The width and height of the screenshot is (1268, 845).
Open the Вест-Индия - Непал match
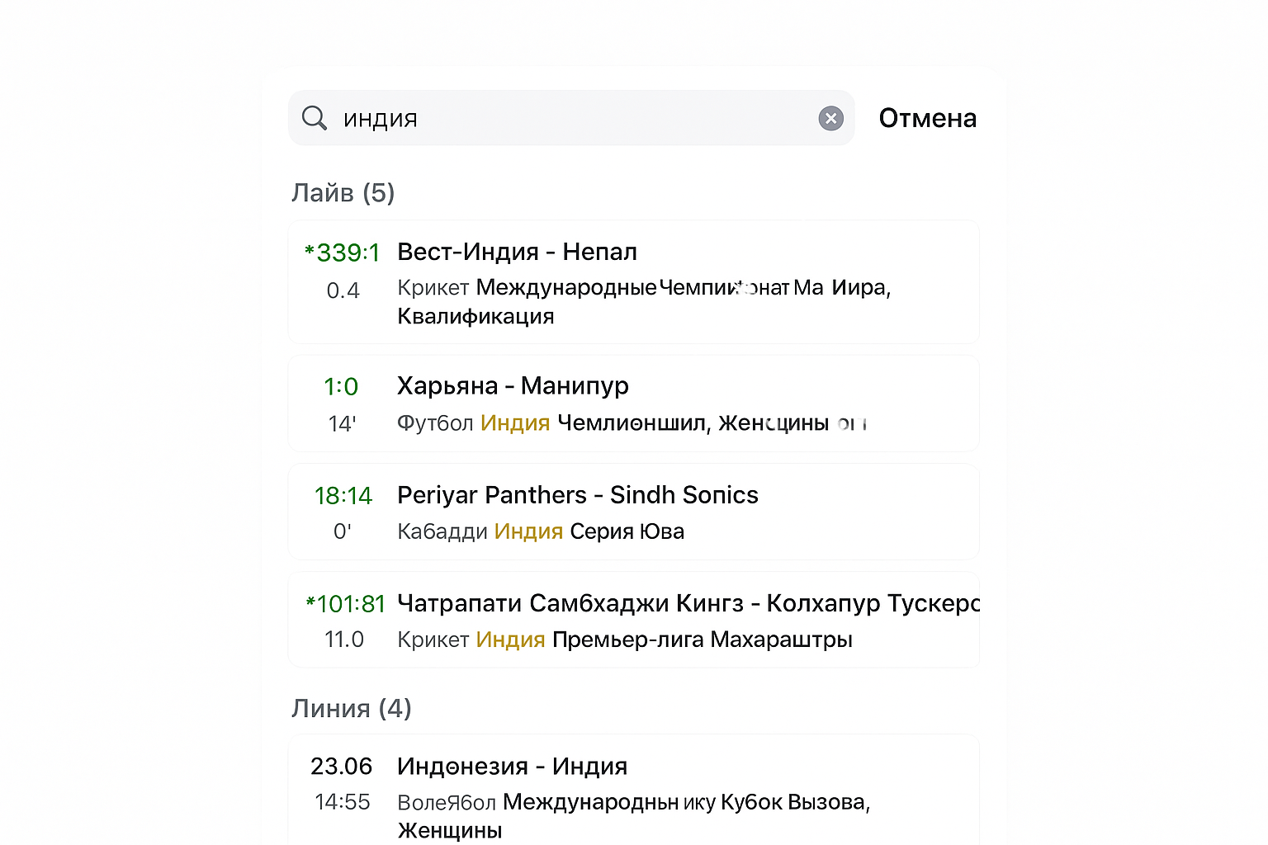(517, 253)
